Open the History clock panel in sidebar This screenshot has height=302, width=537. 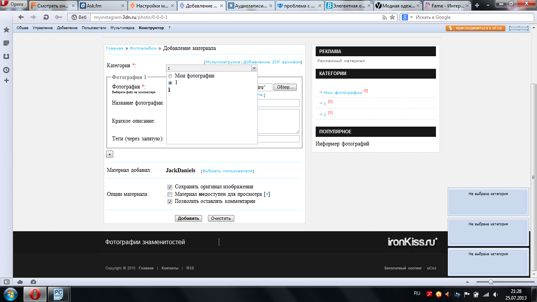6,70
